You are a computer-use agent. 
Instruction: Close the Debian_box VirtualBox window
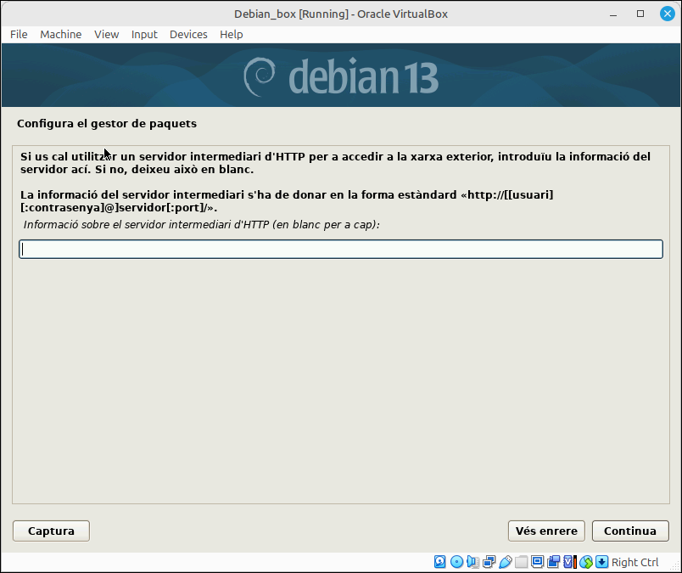tap(668, 14)
